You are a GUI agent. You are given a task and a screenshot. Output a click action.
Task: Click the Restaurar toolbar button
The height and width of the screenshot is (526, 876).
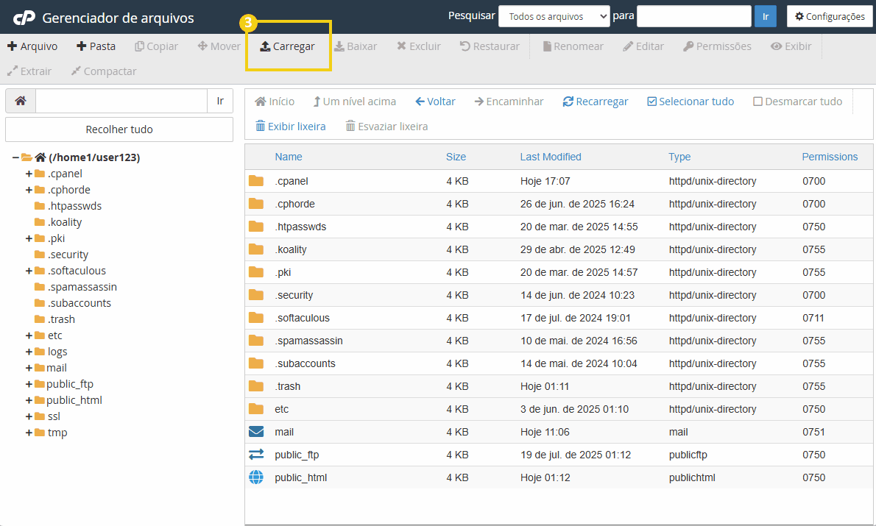tap(490, 46)
